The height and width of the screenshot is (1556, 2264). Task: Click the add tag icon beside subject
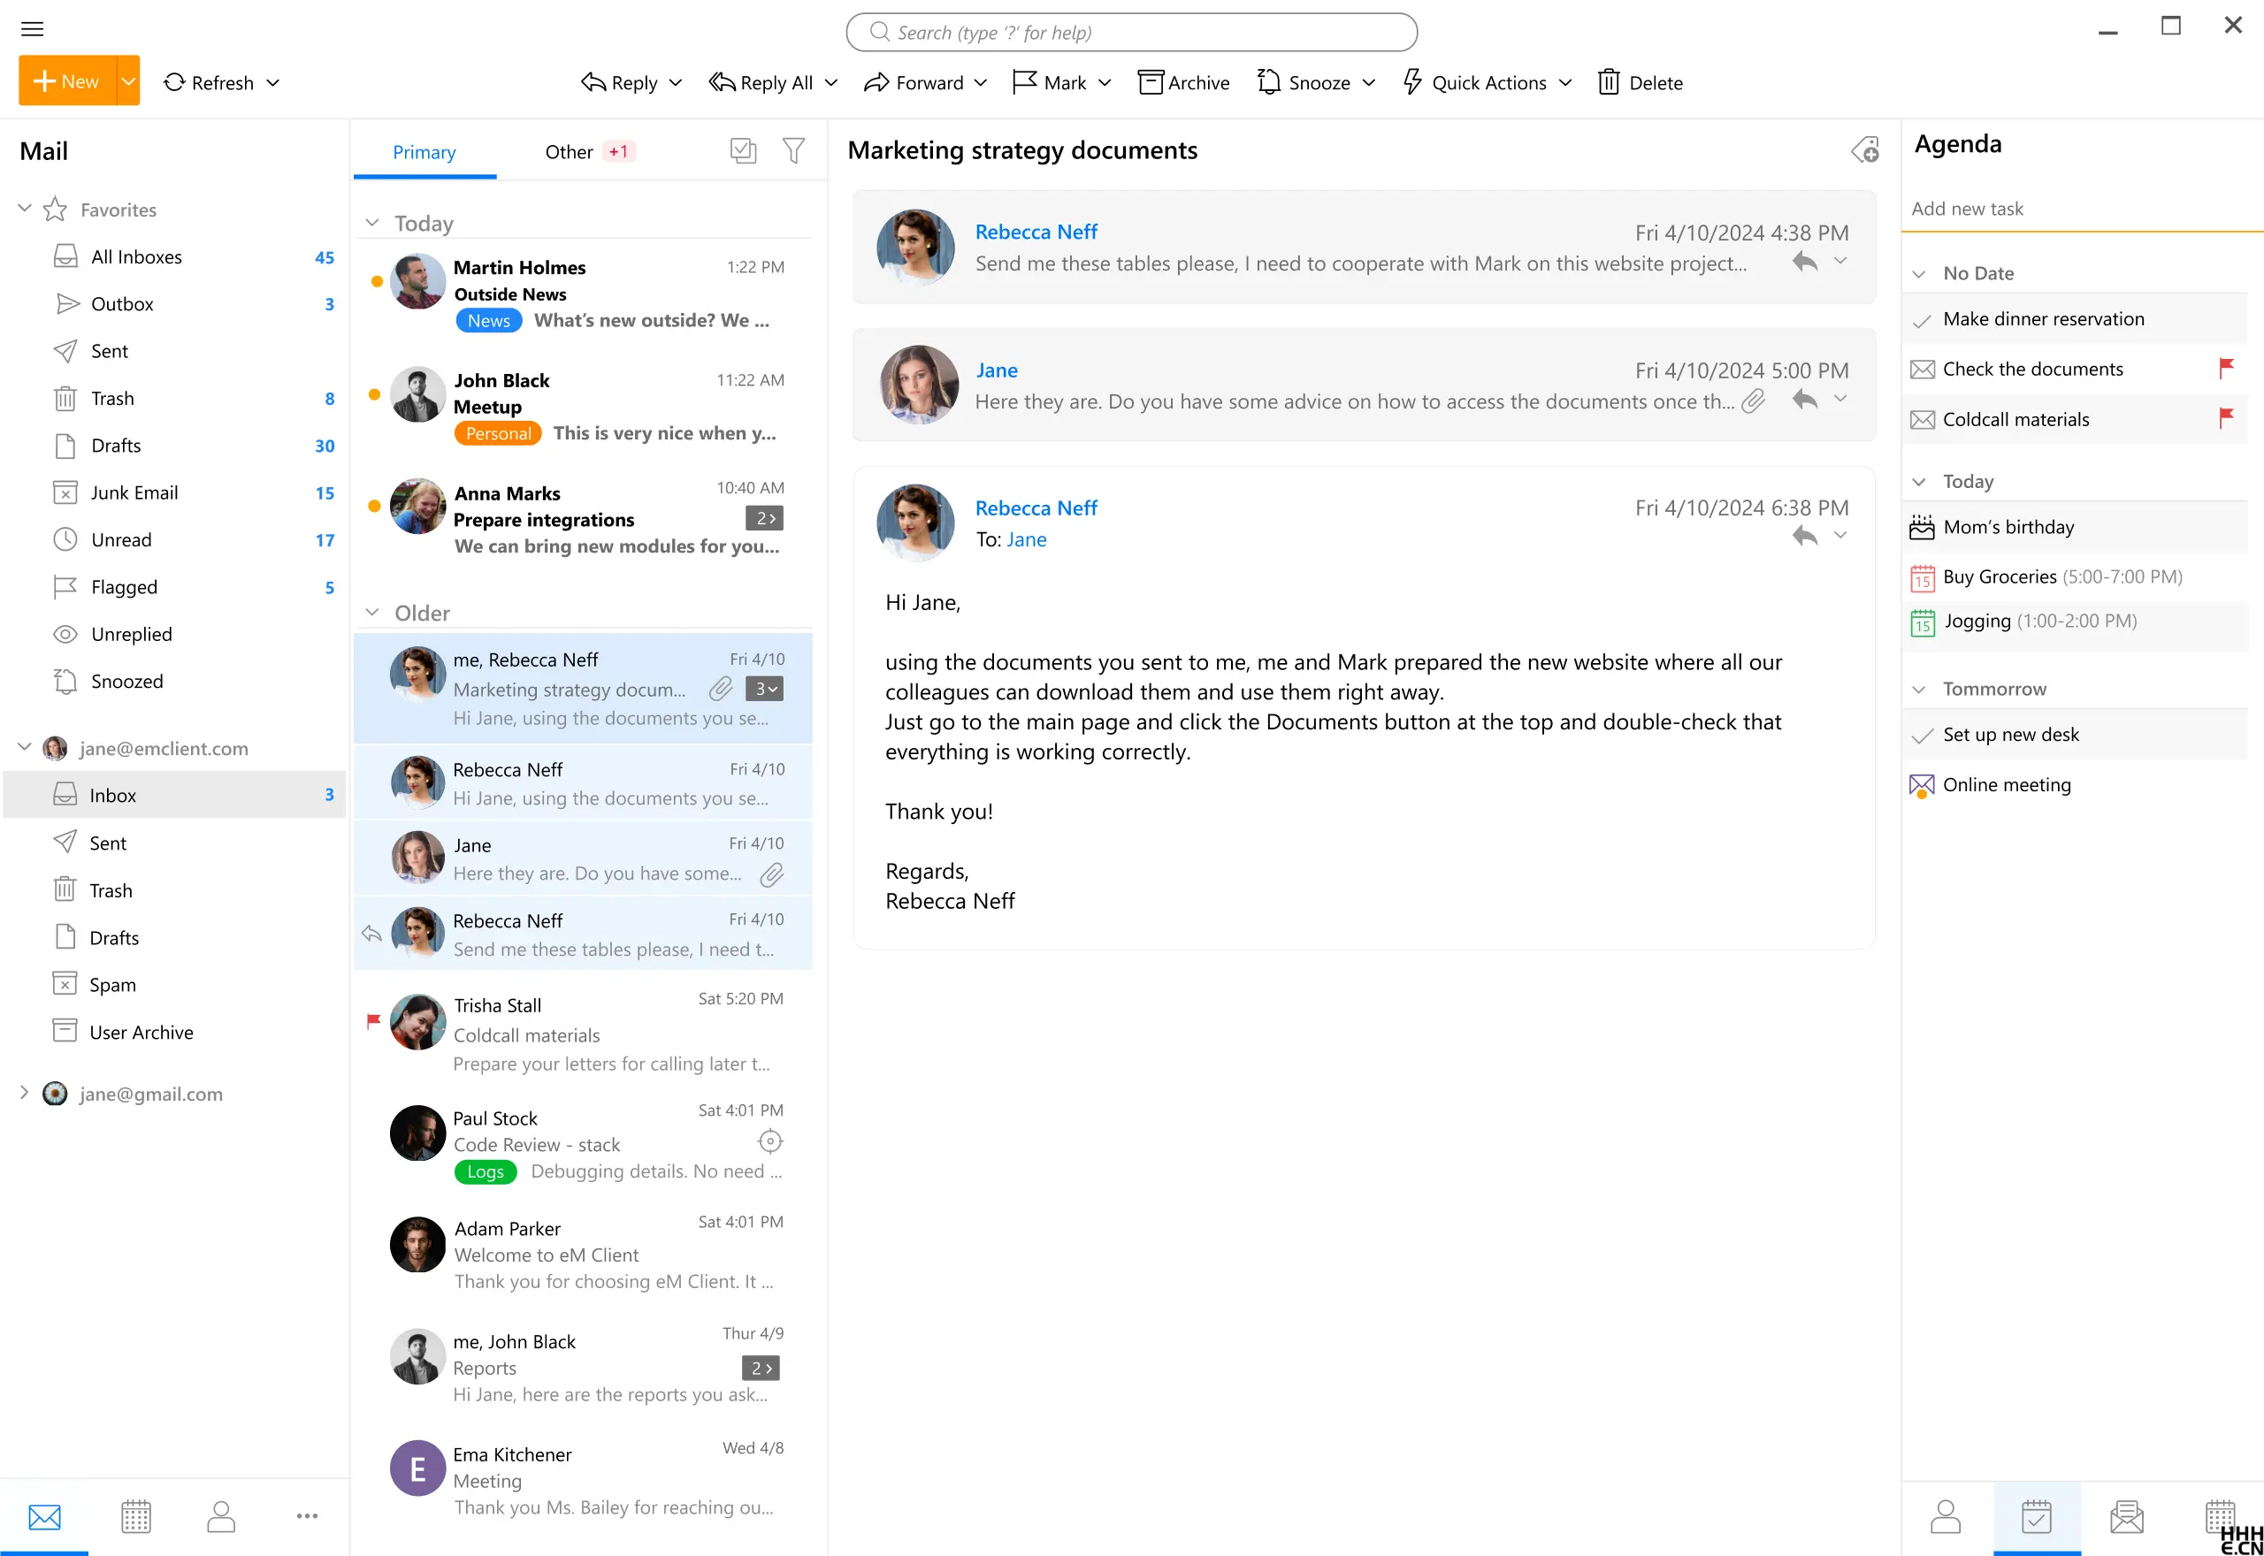click(x=1864, y=150)
